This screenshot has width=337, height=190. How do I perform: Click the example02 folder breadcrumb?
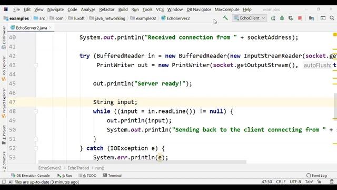coord(143,18)
